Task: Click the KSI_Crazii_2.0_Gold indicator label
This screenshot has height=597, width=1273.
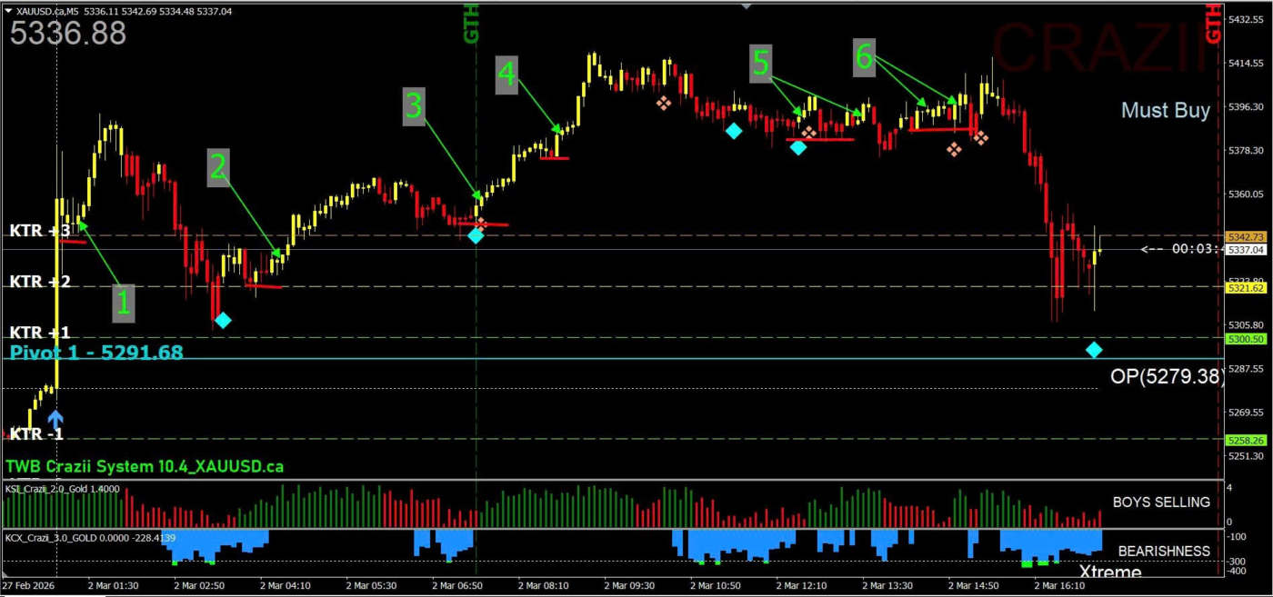Action: tap(62, 489)
